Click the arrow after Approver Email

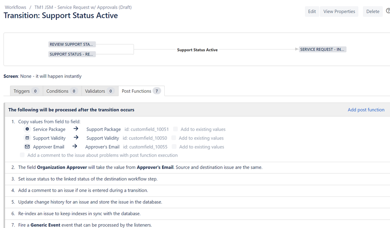tap(75, 146)
